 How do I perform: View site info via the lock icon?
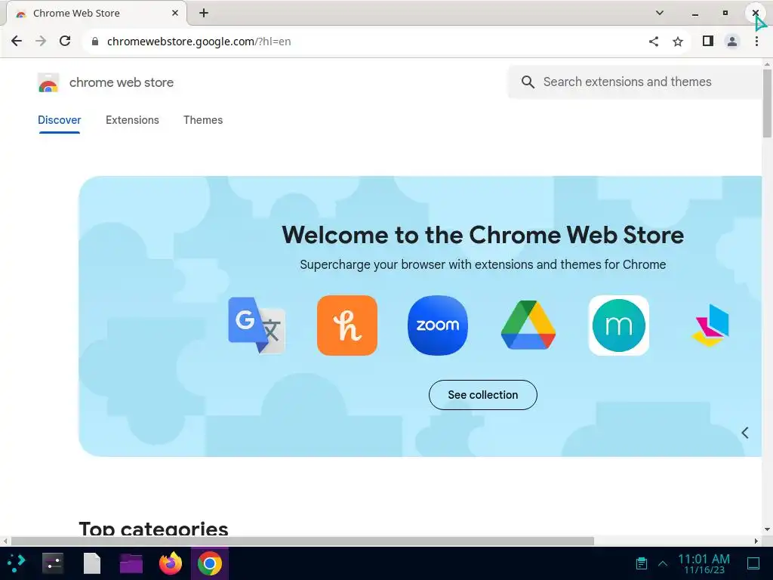95,42
